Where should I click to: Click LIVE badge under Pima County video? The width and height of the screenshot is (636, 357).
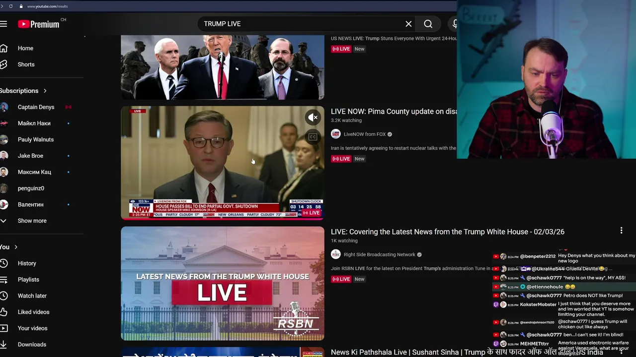(x=341, y=159)
